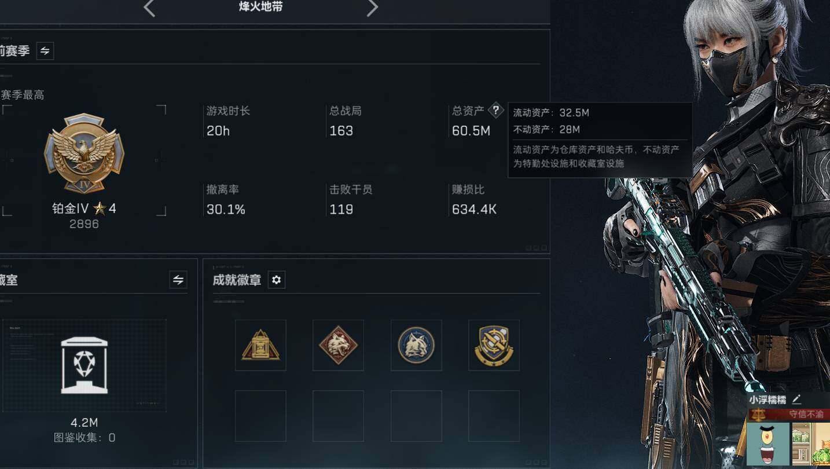The height and width of the screenshot is (469, 830).
Task: Click the Plankton avatar thumbnail
Action: pos(767,444)
